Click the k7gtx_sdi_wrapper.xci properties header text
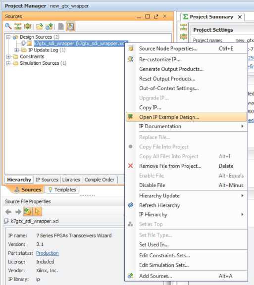 tap(35, 221)
